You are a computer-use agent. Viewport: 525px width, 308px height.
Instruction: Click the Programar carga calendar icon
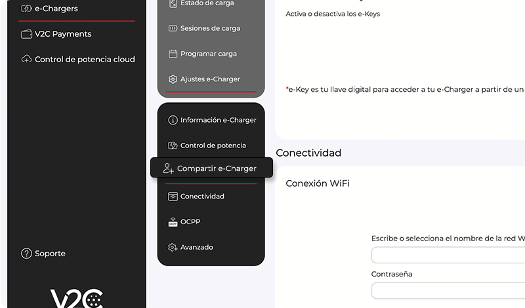pyautogui.click(x=173, y=54)
